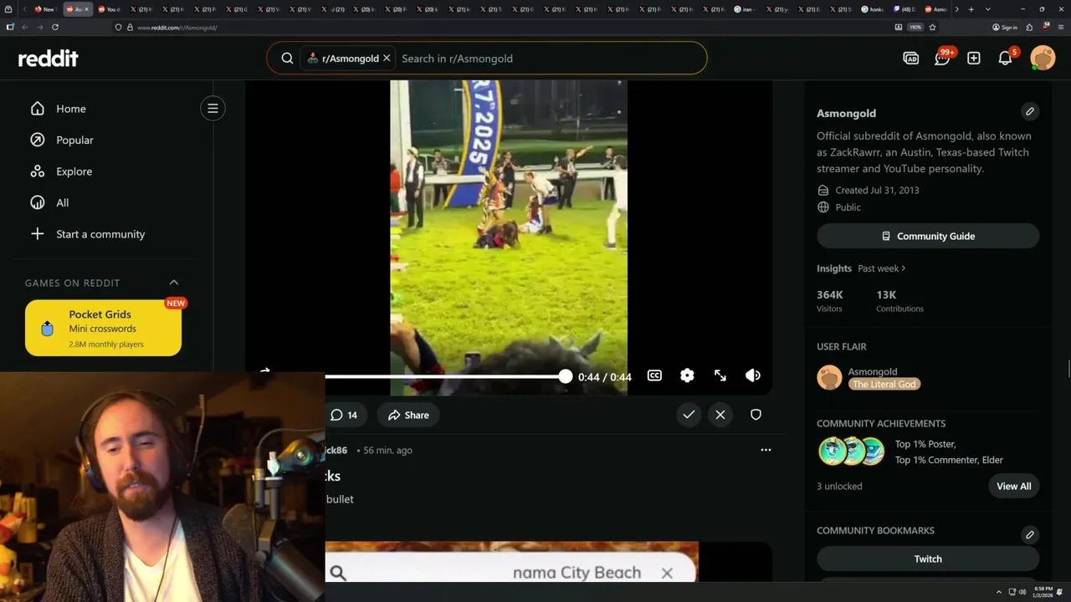Click the search magnifier icon in header
This screenshot has width=1071, height=602.
click(x=287, y=59)
